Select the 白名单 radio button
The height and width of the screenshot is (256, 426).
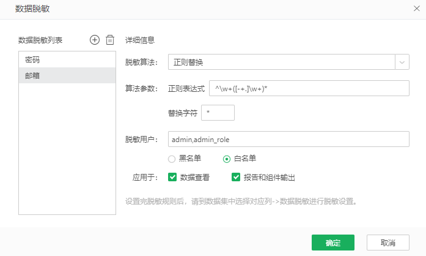[x=227, y=159]
